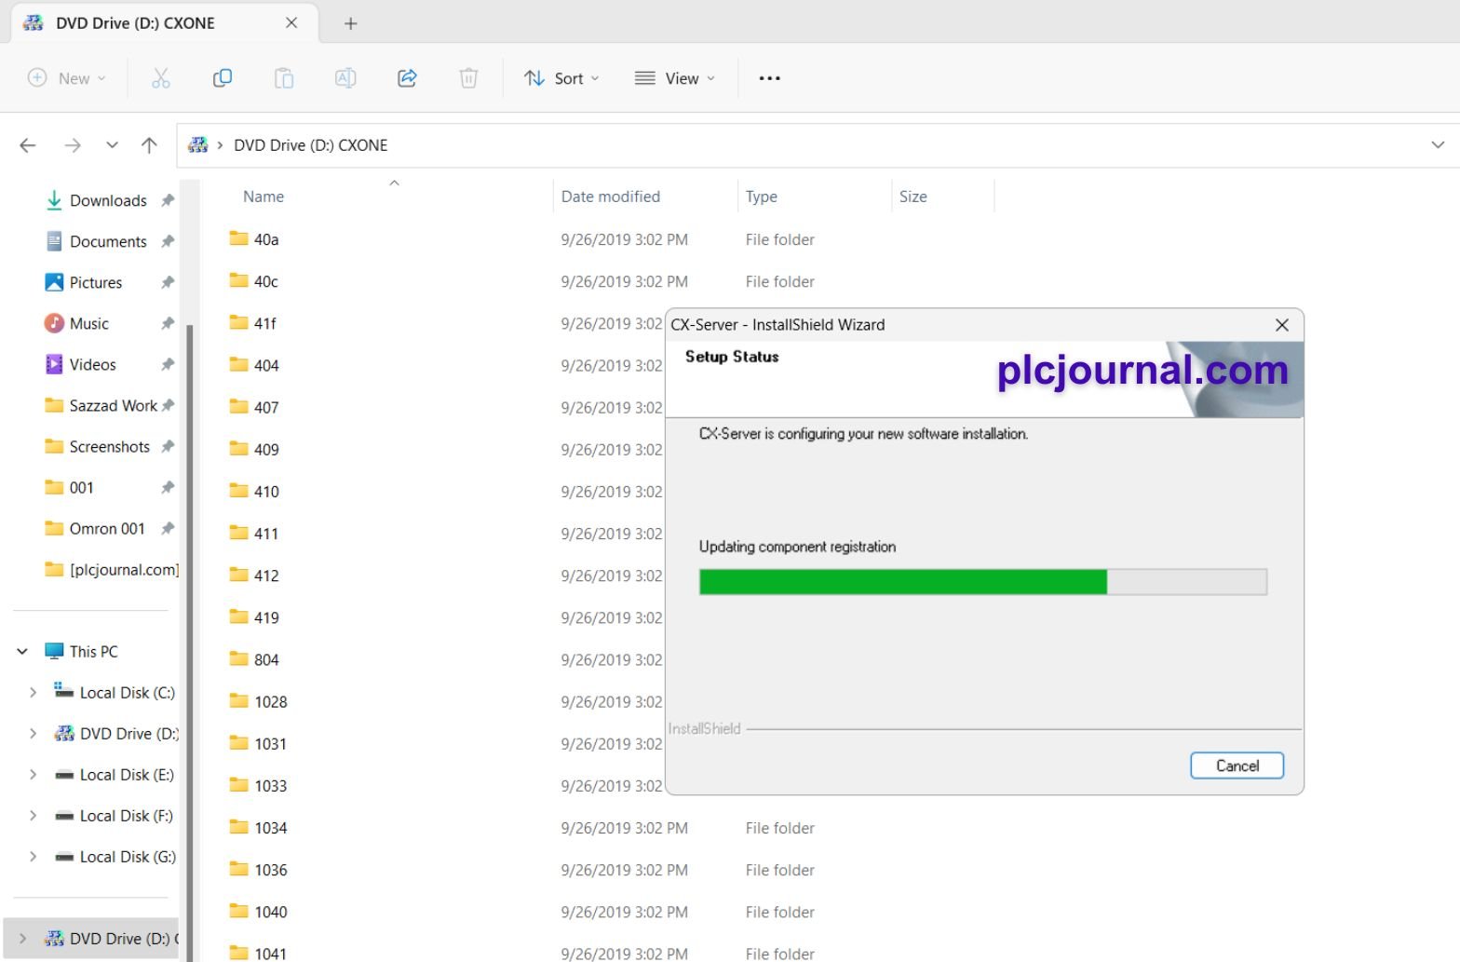Expand Local Disk (G:) in tree
The image size is (1460, 962).
click(33, 856)
